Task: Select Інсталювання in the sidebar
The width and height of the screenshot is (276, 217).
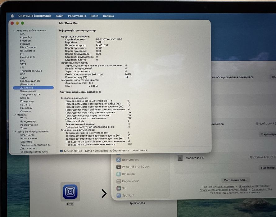Action: click(29, 138)
